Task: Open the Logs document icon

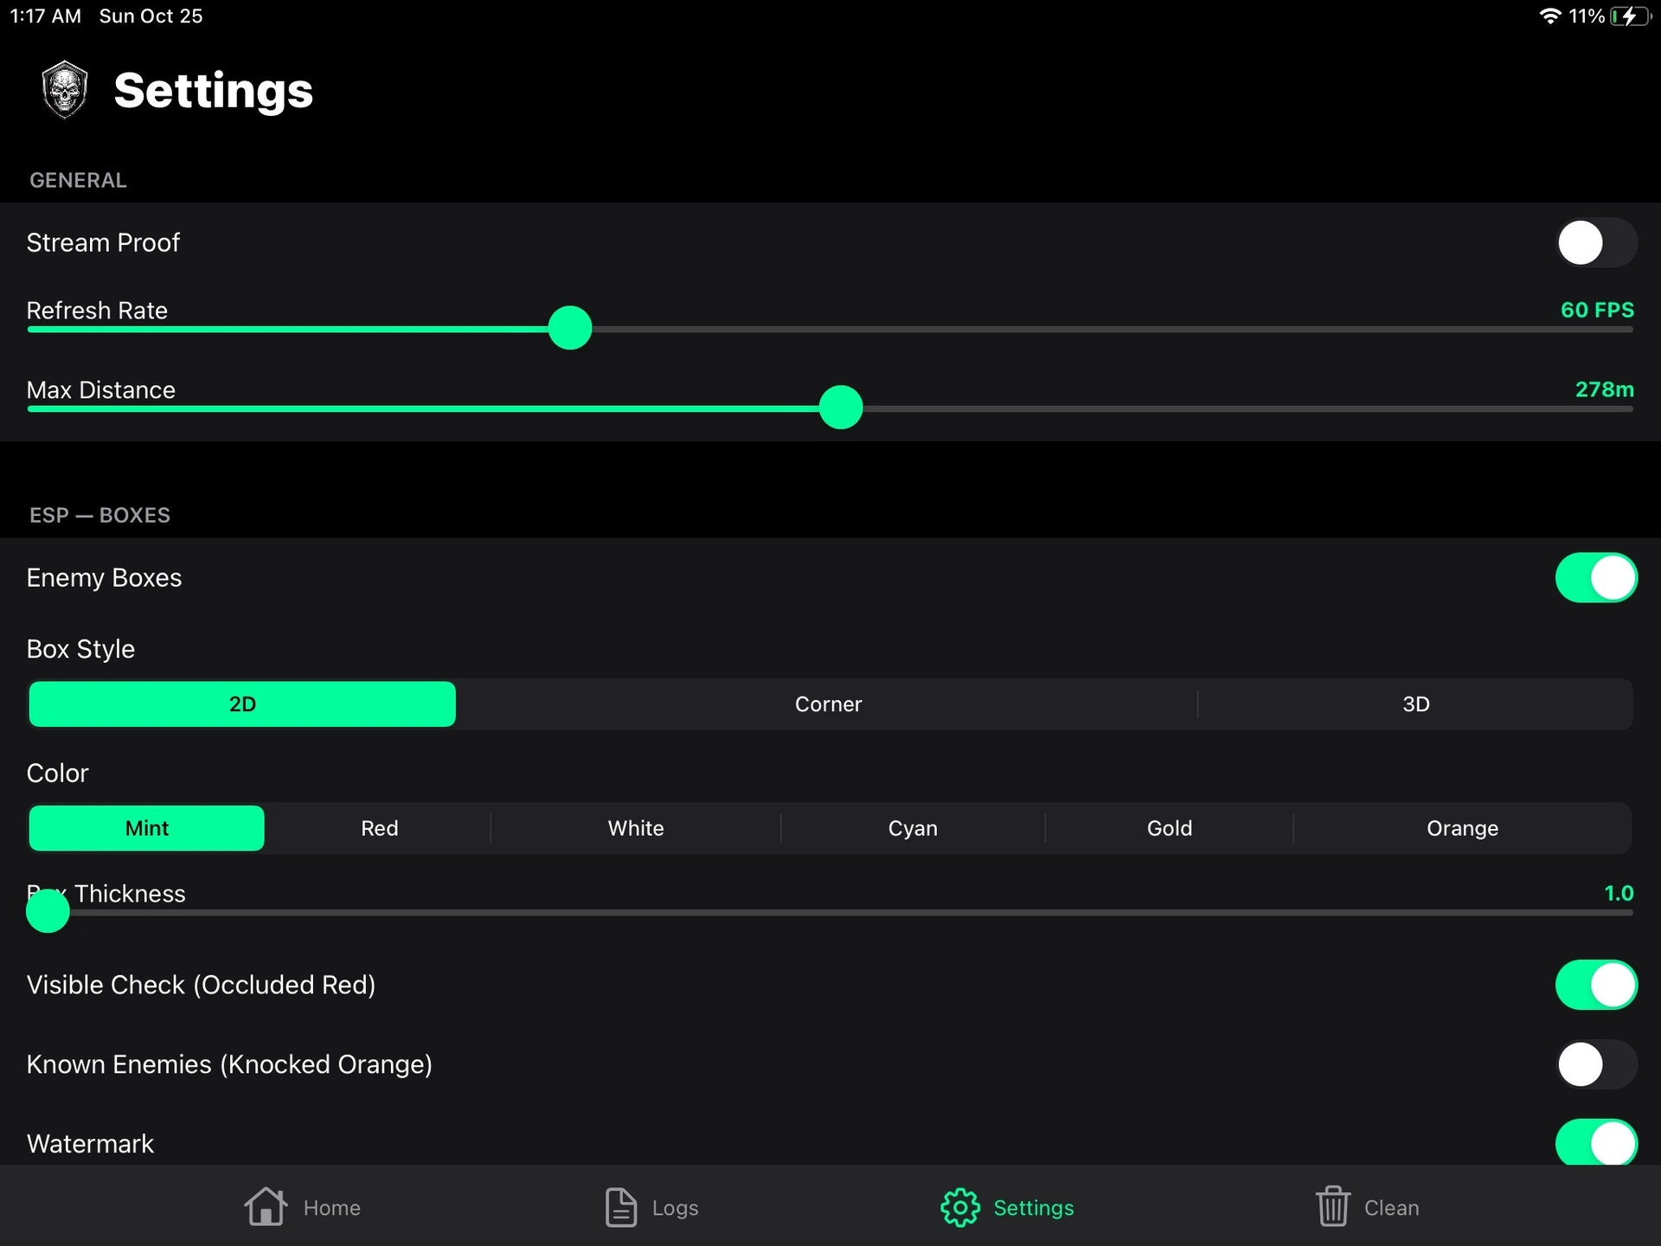Action: click(620, 1207)
